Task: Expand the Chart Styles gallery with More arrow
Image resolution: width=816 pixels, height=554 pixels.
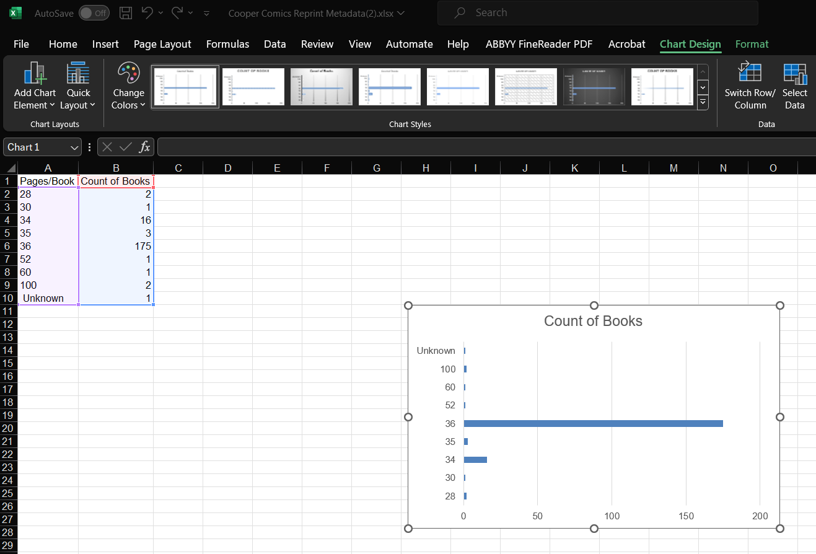Action: pyautogui.click(x=703, y=103)
